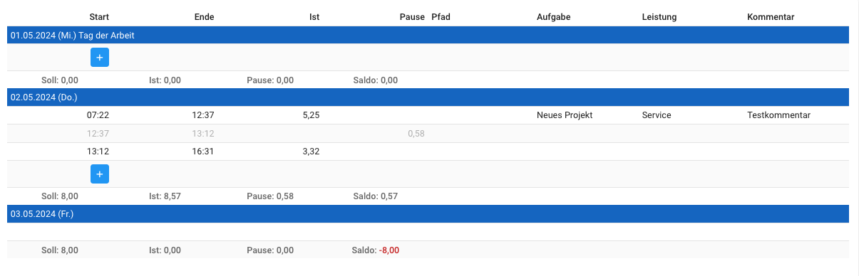Screen dimensions: 859x276
Task: Select the 03.05.2024 (Fr.) day header
Action: [428, 213]
